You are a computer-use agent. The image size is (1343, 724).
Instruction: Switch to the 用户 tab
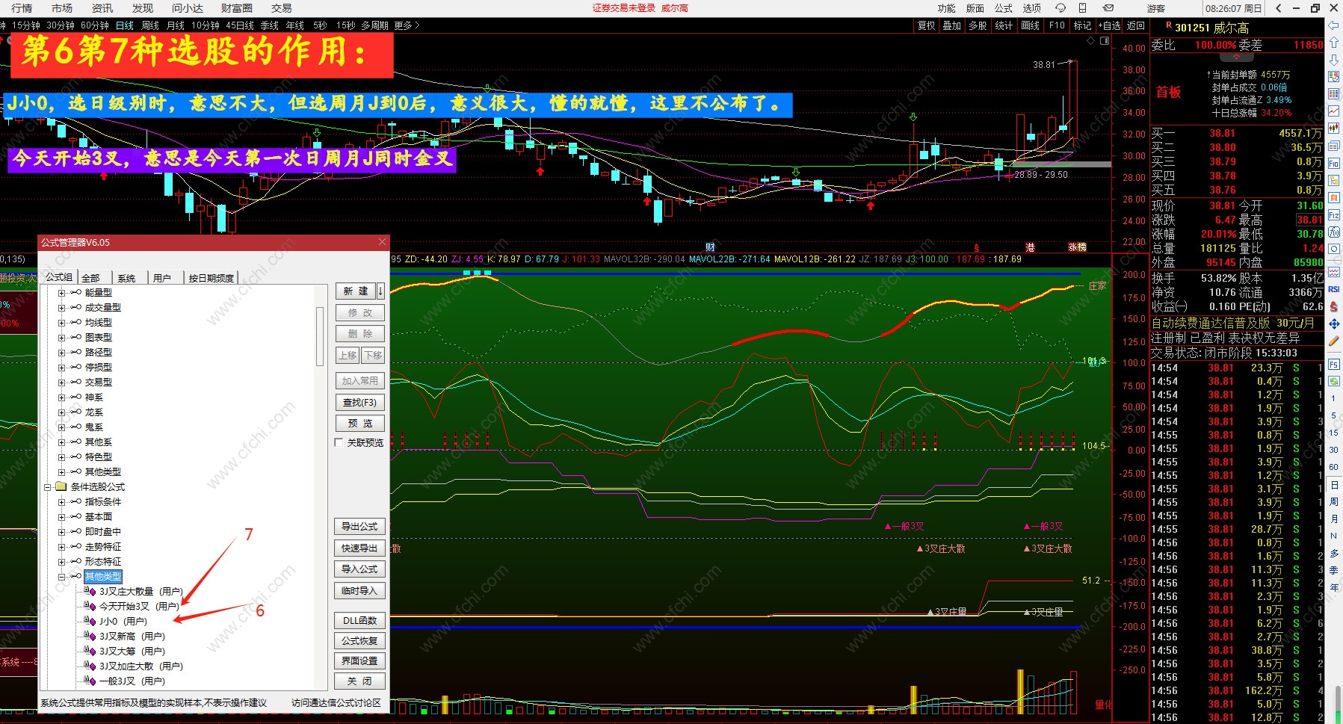click(x=162, y=278)
